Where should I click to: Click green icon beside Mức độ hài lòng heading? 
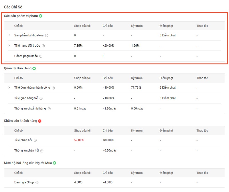[54, 163]
